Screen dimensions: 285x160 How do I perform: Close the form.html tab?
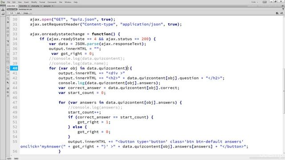(28, 6)
